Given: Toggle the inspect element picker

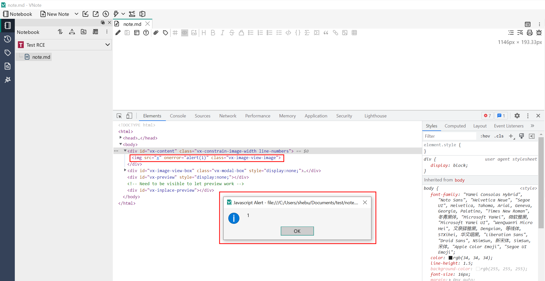Looking at the screenshot, I should coord(119,116).
